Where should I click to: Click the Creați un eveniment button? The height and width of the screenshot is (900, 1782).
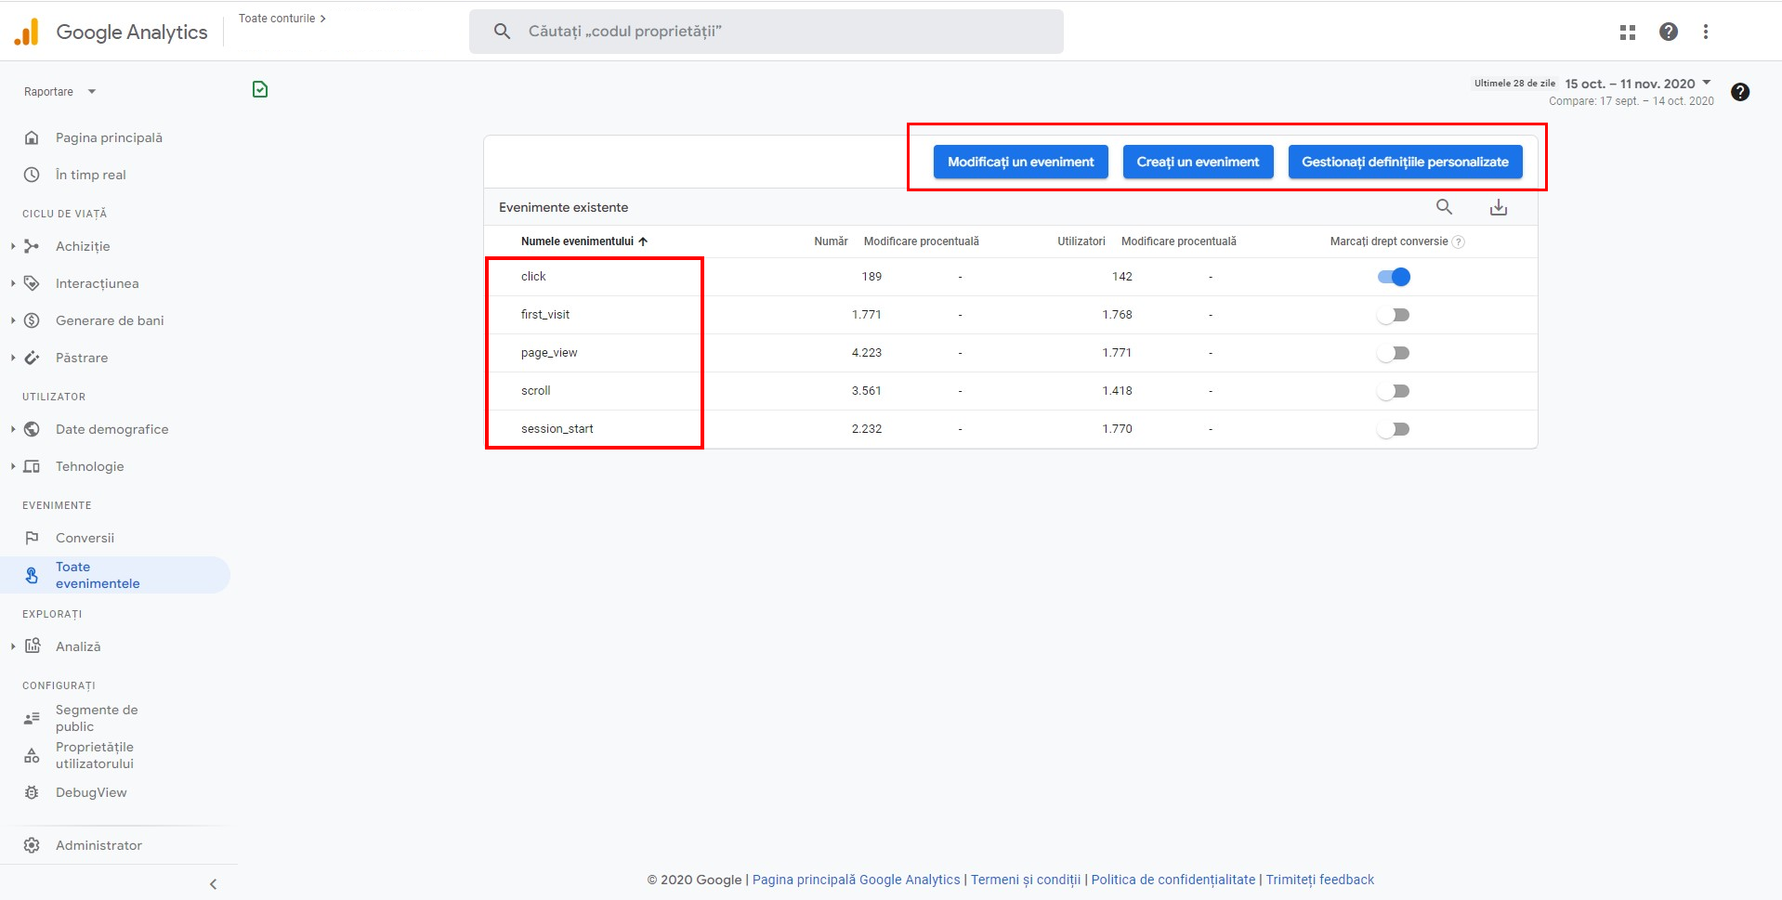point(1198,162)
